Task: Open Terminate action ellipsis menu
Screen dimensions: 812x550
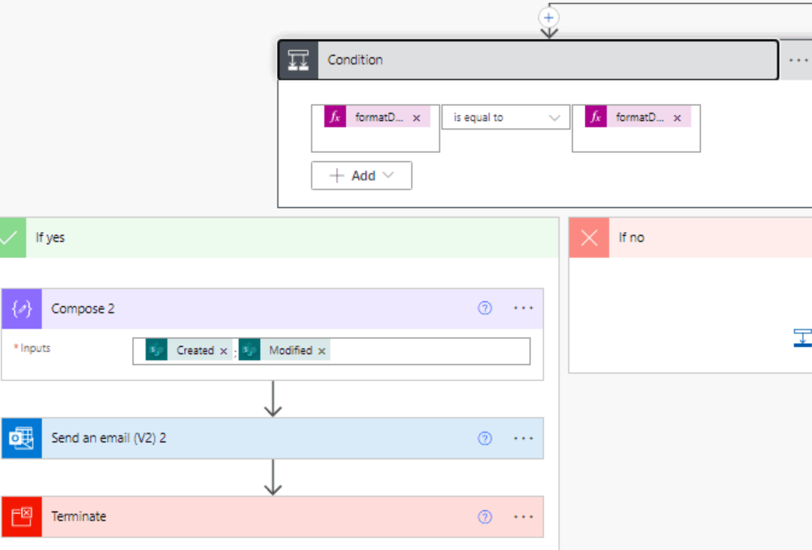Action: tap(523, 517)
